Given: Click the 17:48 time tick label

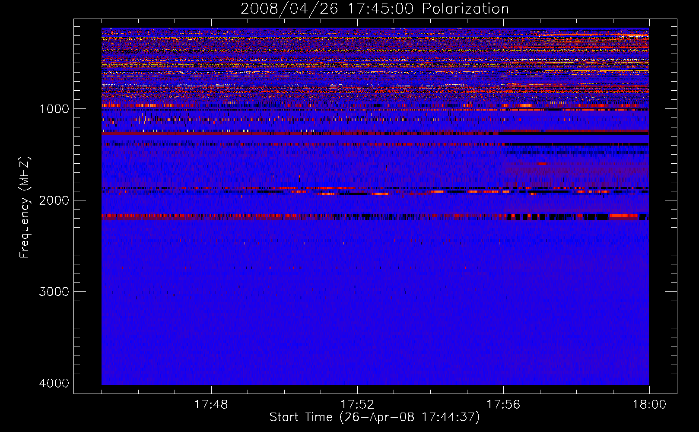Looking at the screenshot, I should pos(211,405).
